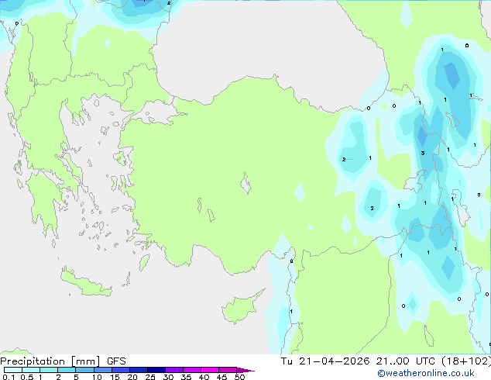Click the legend label '50'

(x=239, y=377)
